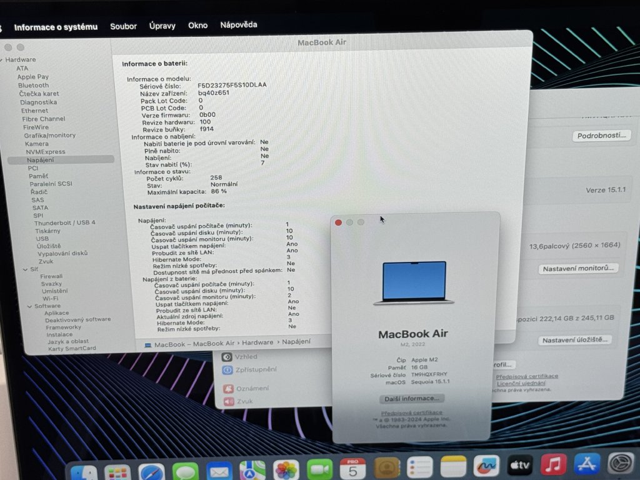The image size is (640, 480).
Task: Open the Okno menu
Action: pos(198,25)
